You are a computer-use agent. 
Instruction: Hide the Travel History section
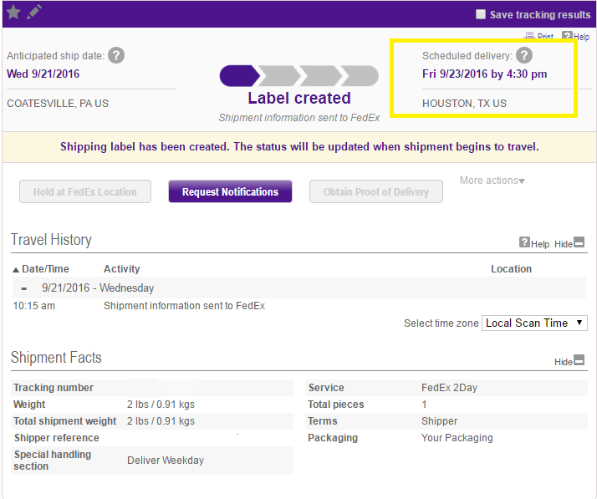click(x=569, y=243)
